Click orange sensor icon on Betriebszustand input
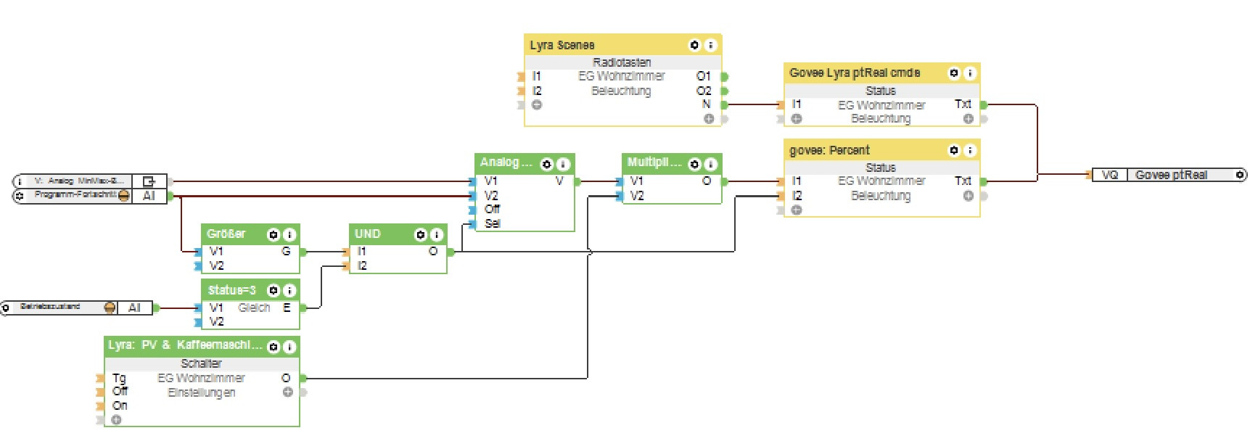1258x441 pixels. (x=110, y=308)
